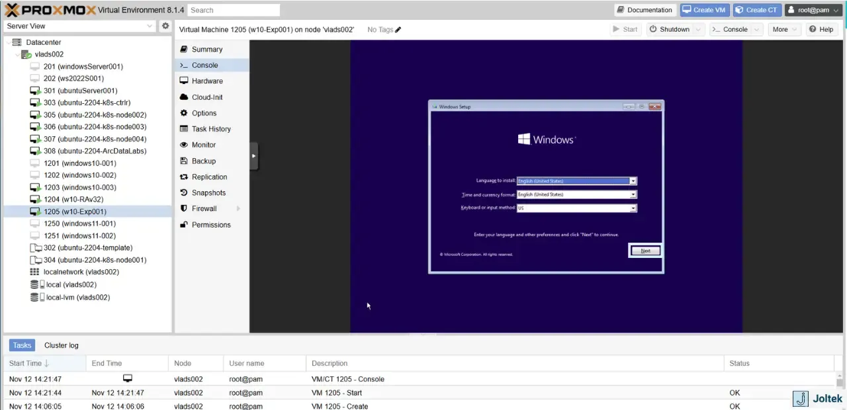Viewport: 847px width, 410px height.
Task: Click the monitor icon of 303 (ubuntu-2204-k8s-ctrlr)
Action: point(35,102)
